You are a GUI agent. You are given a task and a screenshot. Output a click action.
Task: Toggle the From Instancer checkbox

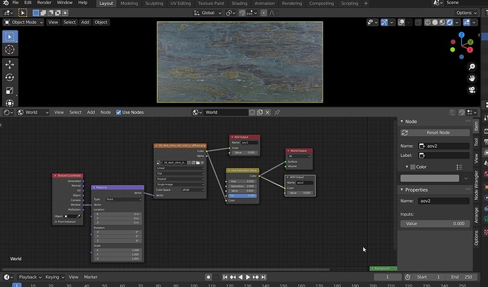tap(56, 222)
